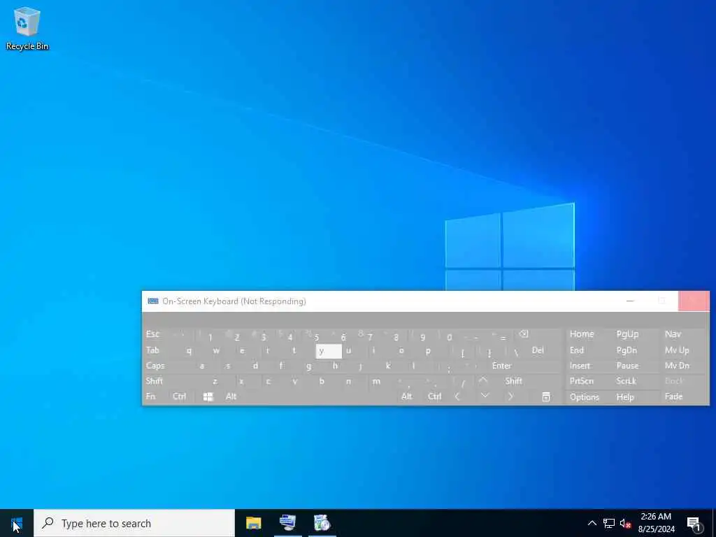Screen dimensions: 716x537
Task: Tap the z key
Action: pos(215,381)
